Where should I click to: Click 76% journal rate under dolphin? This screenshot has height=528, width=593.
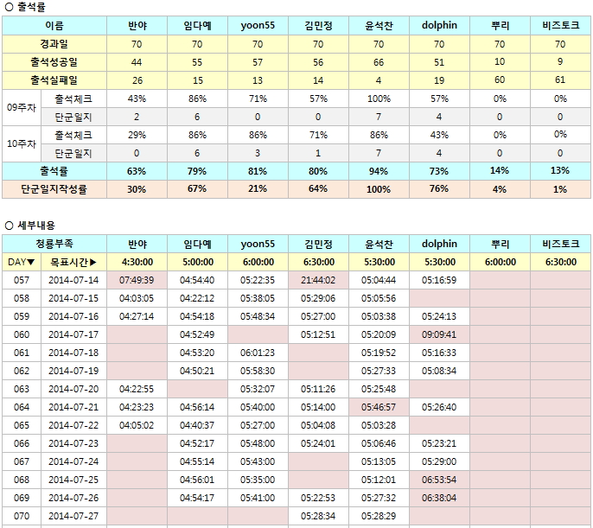pyautogui.click(x=439, y=189)
